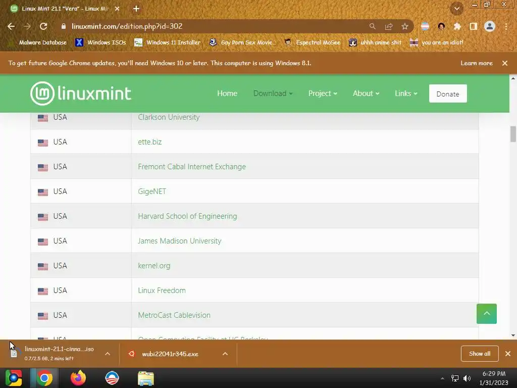Expand options for the linuxmint iso download
The height and width of the screenshot is (388, 517).
(x=108, y=354)
